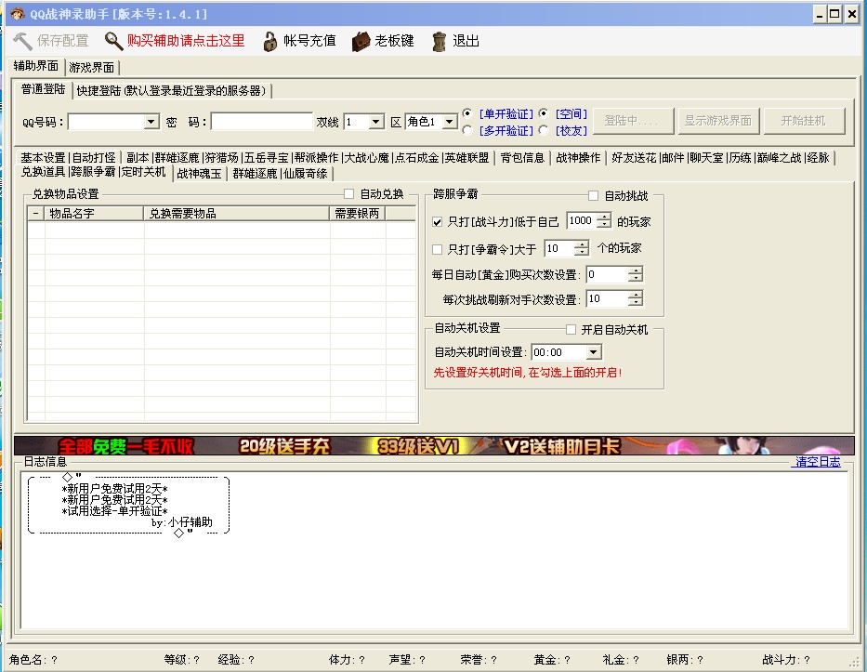The width and height of the screenshot is (867, 672).
Task: Increase 战斗力 1000 spinner value
Action: (605, 217)
